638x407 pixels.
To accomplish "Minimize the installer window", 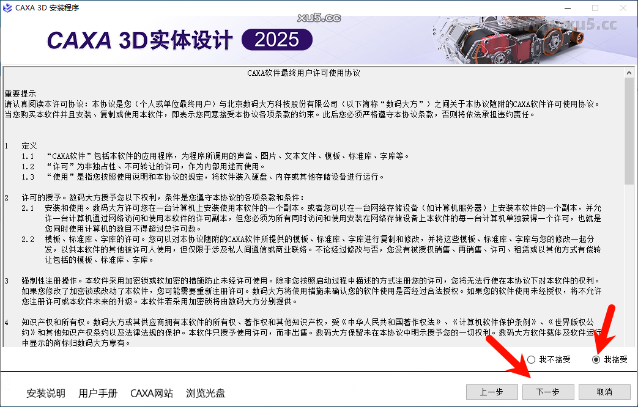I will point(568,7).
